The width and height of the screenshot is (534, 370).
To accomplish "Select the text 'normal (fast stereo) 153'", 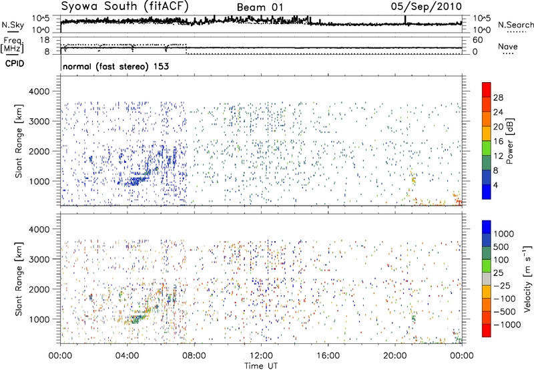I will coord(115,66).
